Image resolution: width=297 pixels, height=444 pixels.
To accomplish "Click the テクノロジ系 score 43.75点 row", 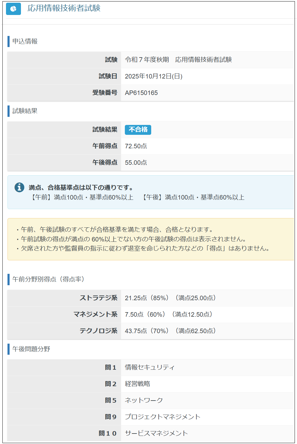I will tap(170, 331).
